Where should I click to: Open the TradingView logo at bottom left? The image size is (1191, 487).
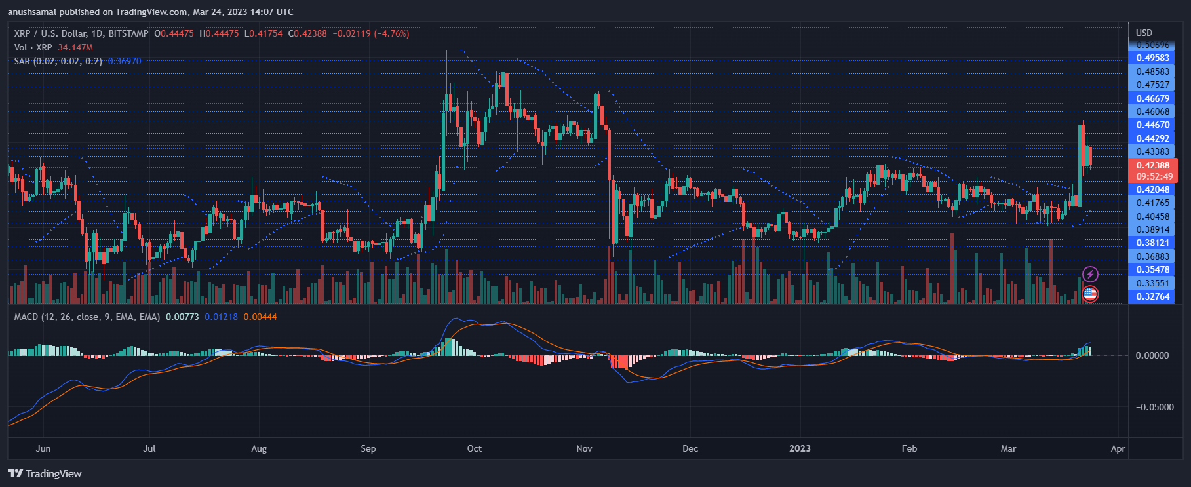point(45,473)
